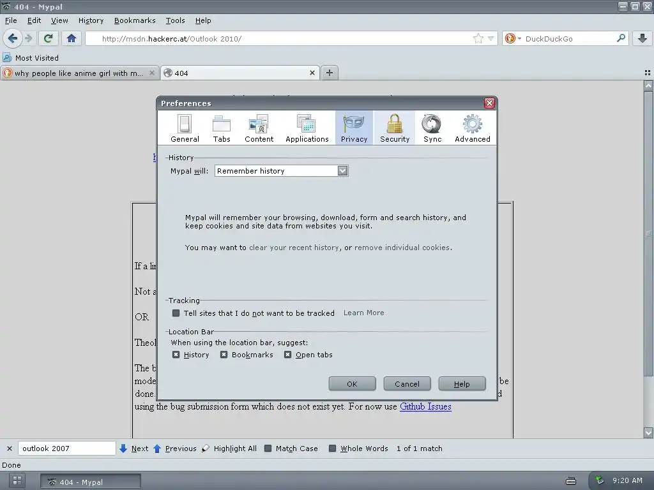Open the Downloads arrow button
The height and width of the screenshot is (490, 654).
tap(643, 39)
